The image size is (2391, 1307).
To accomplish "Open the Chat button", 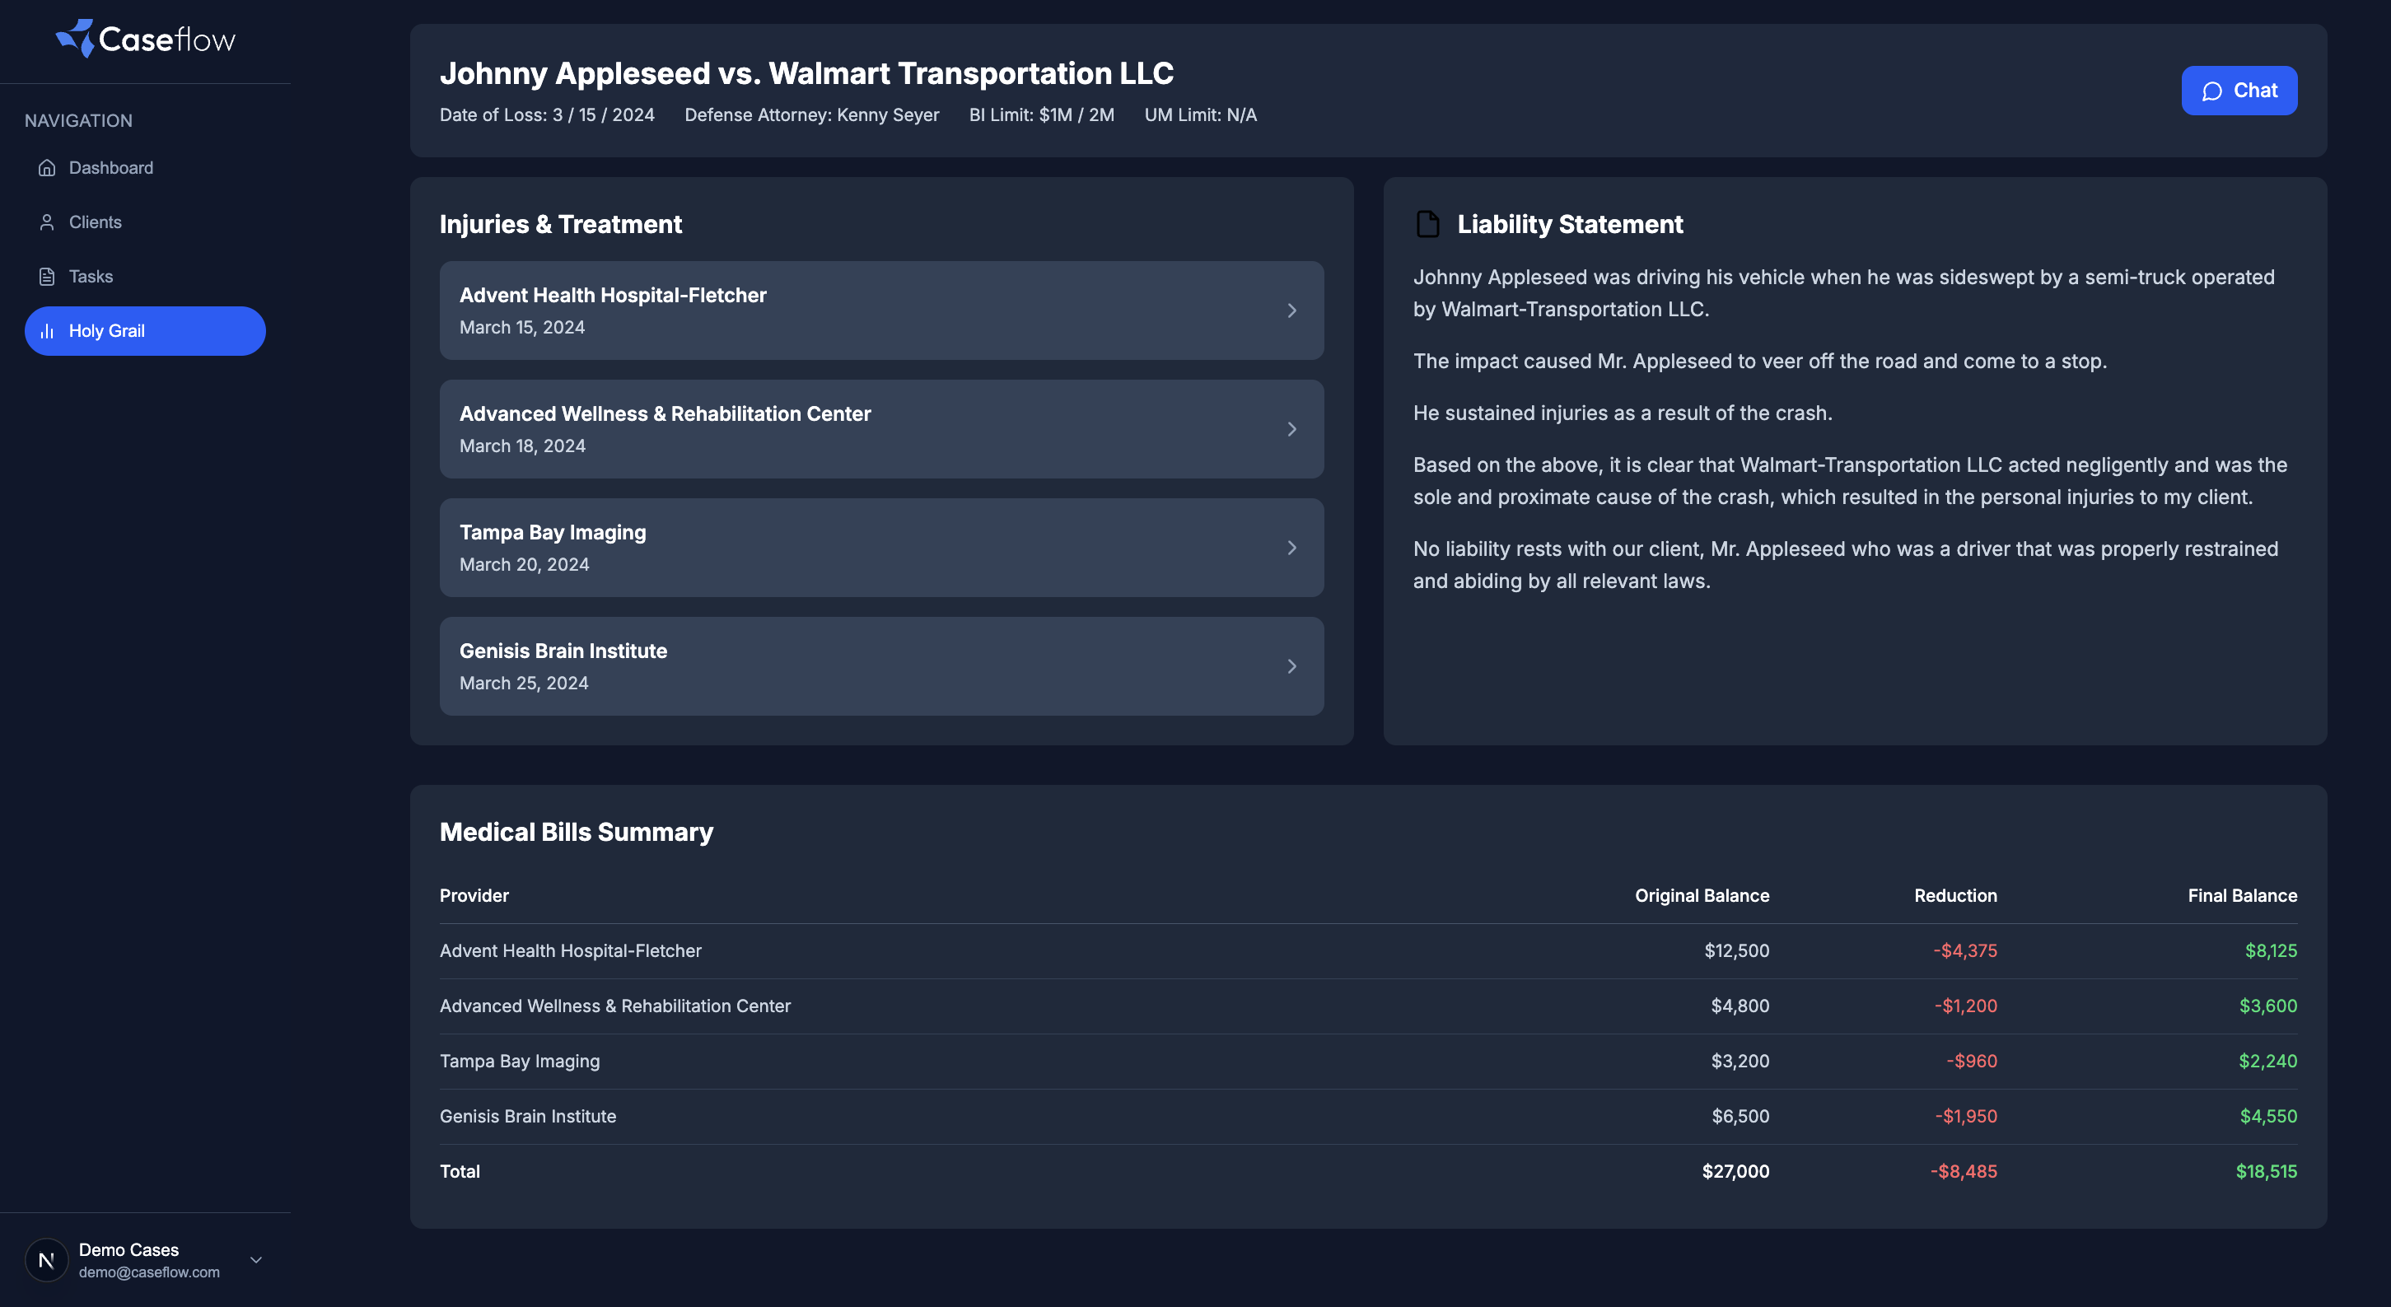I will (x=2239, y=91).
